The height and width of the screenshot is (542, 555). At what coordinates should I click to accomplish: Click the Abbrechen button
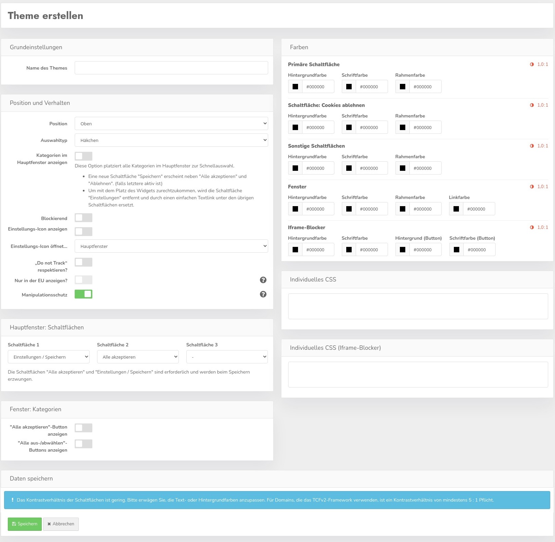(61, 524)
